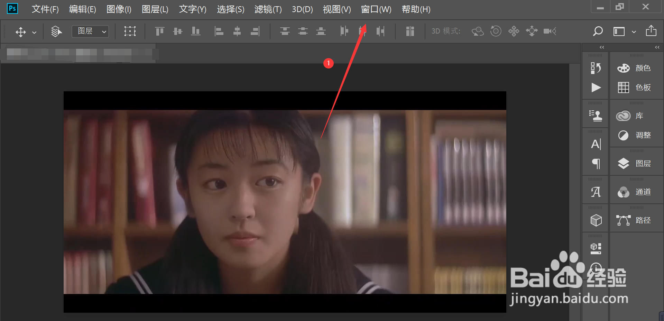Select the blurred document tab

pos(79,54)
